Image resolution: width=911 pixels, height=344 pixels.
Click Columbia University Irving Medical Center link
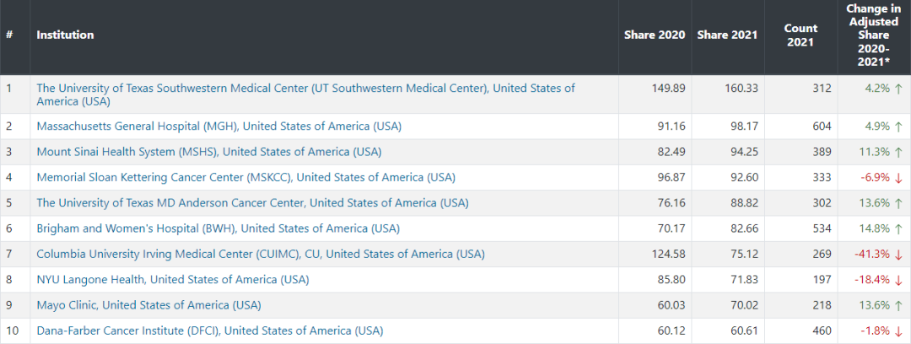coord(261,254)
